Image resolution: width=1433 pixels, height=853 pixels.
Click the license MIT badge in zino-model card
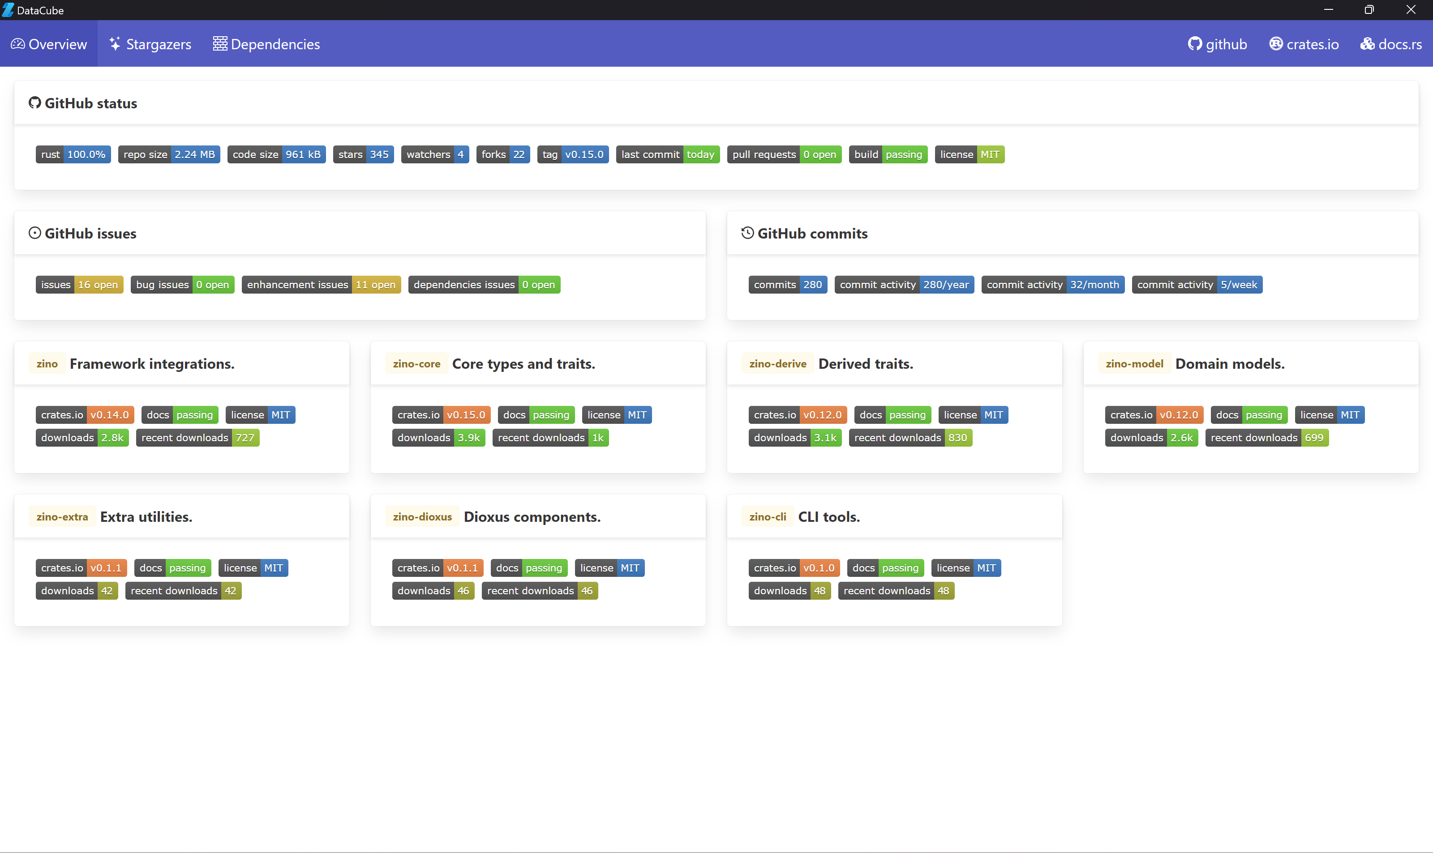coord(1330,414)
